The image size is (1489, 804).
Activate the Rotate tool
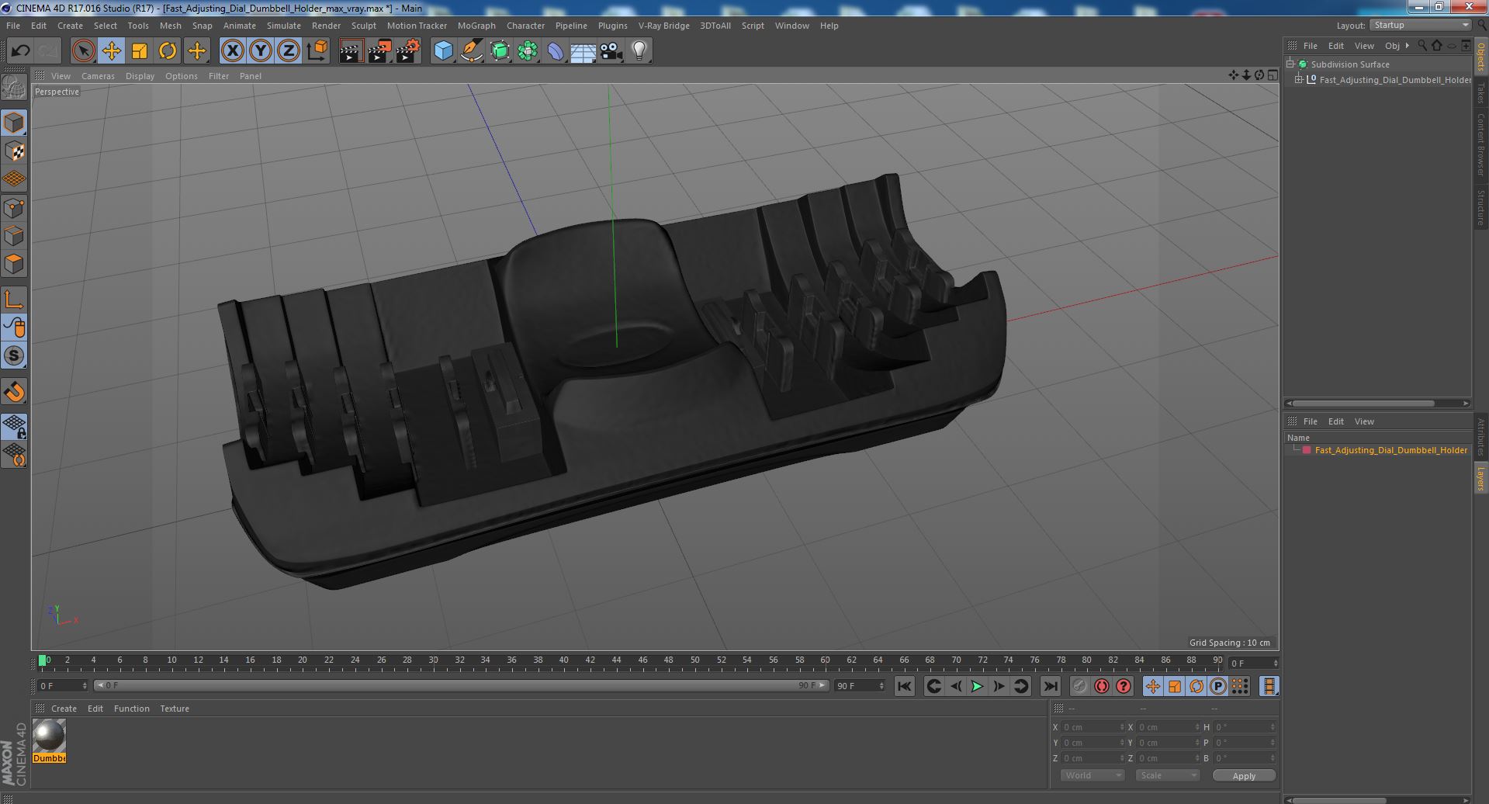[x=168, y=51]
